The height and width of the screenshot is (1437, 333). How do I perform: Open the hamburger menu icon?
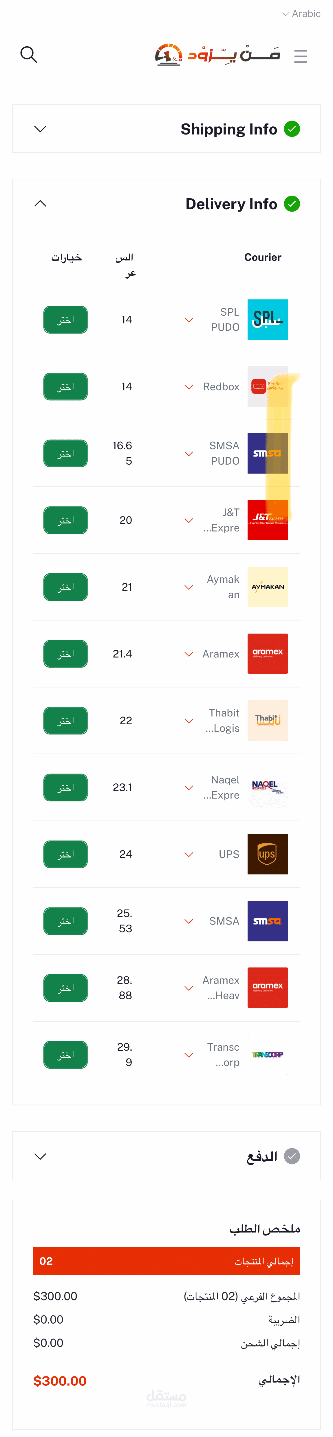pos(301,56)
